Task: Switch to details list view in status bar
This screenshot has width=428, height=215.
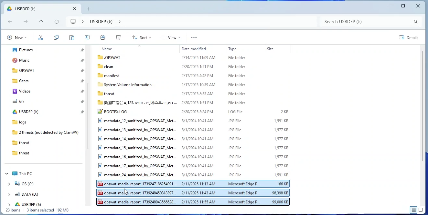Action: (413, 210)
